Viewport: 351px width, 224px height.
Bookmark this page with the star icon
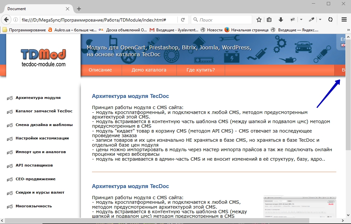pyautogui.click(x=259, y=20)
